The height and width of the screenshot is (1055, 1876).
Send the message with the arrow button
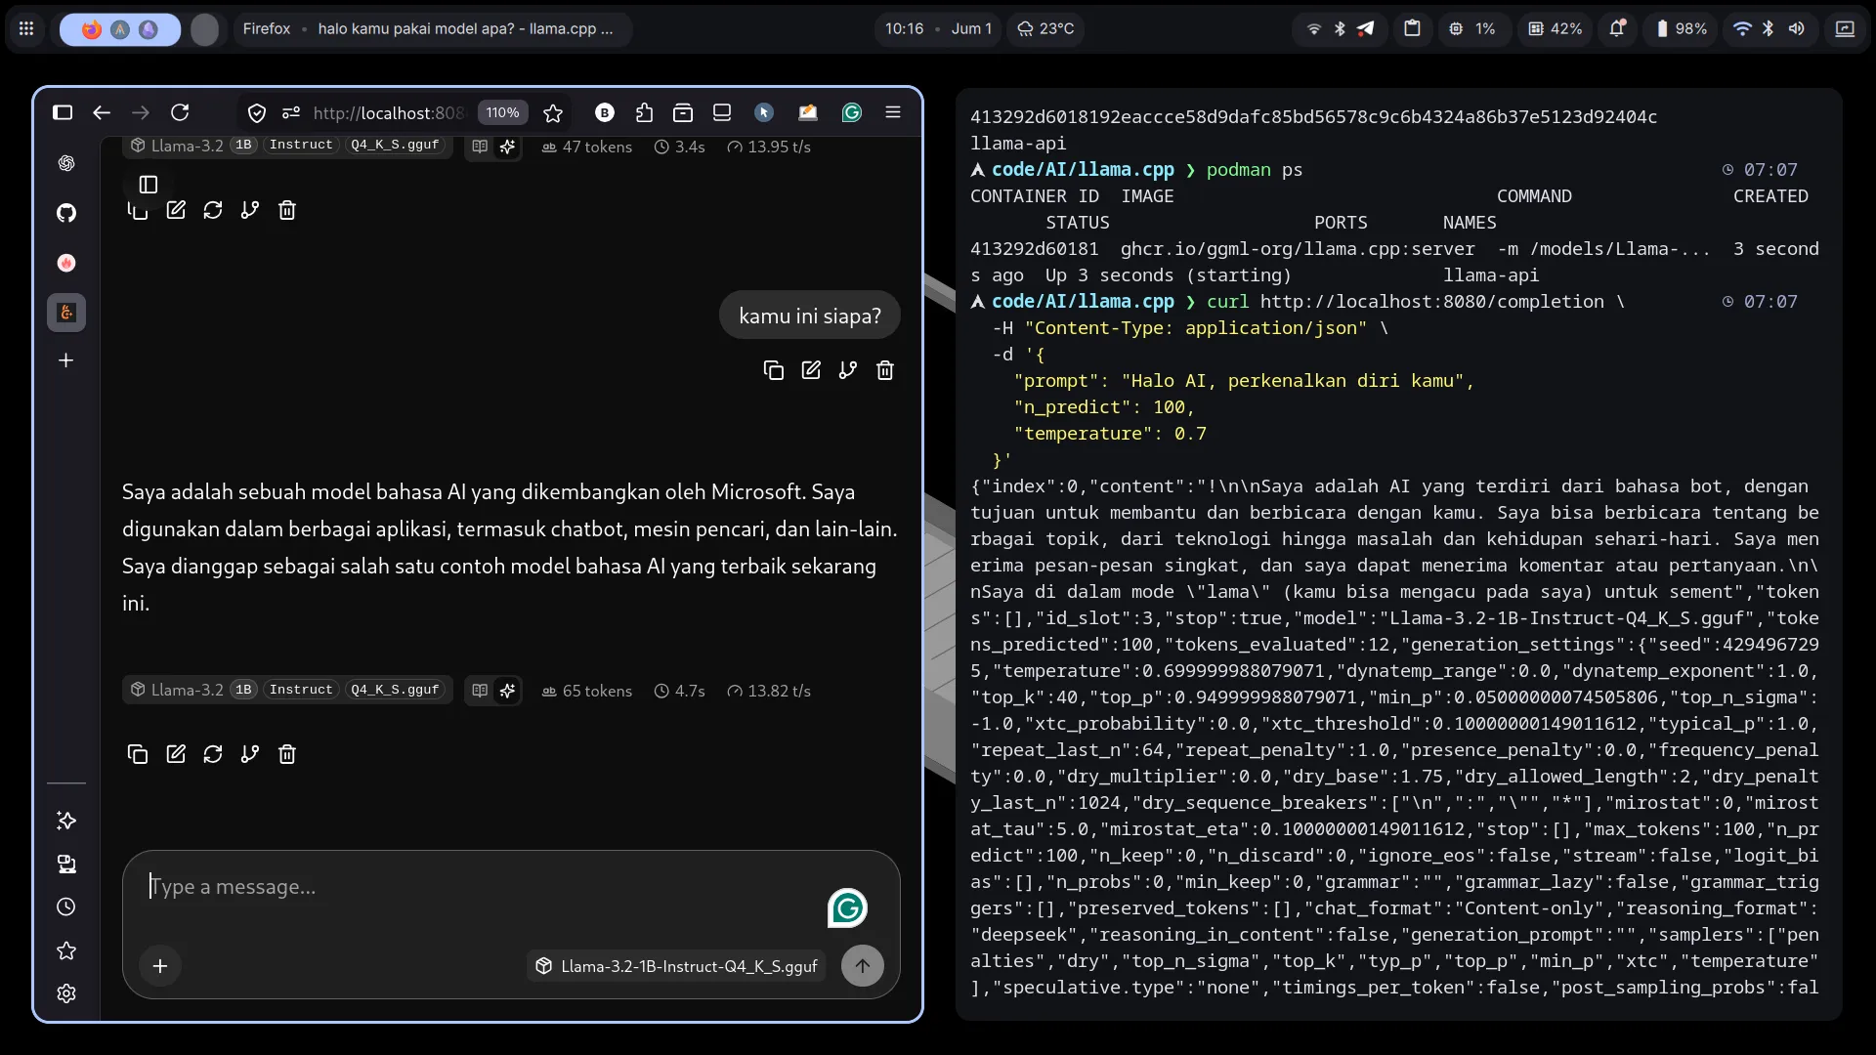pyautogui.click(x=863, y=966)
